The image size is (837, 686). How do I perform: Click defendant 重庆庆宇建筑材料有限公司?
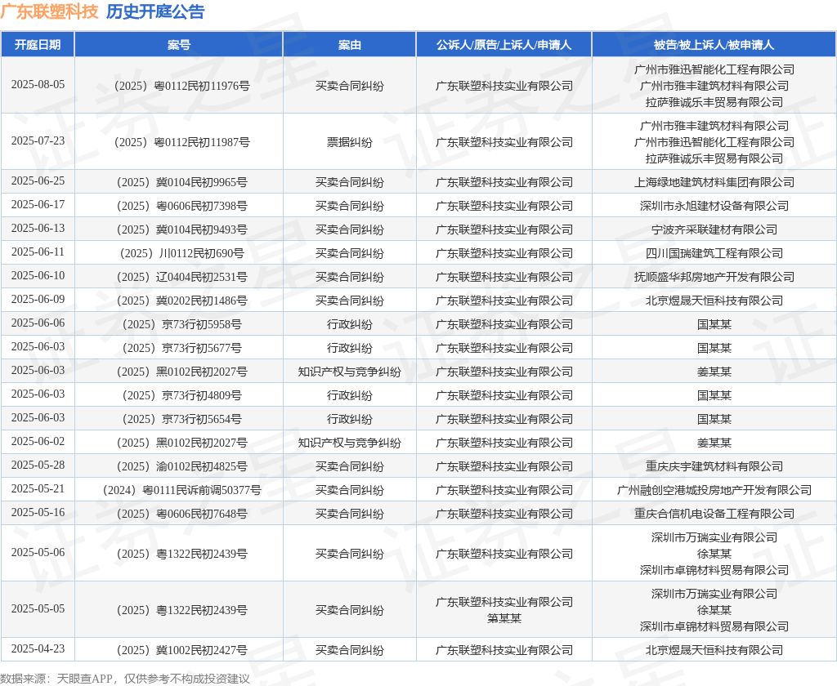tap(714, 467)
